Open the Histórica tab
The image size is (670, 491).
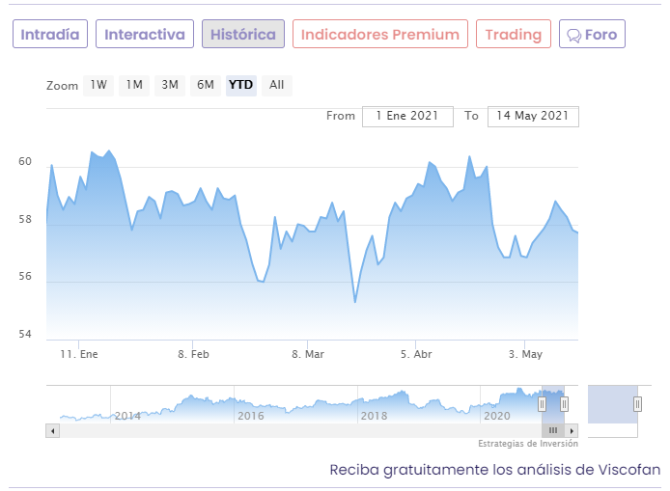tap(242, 35)
